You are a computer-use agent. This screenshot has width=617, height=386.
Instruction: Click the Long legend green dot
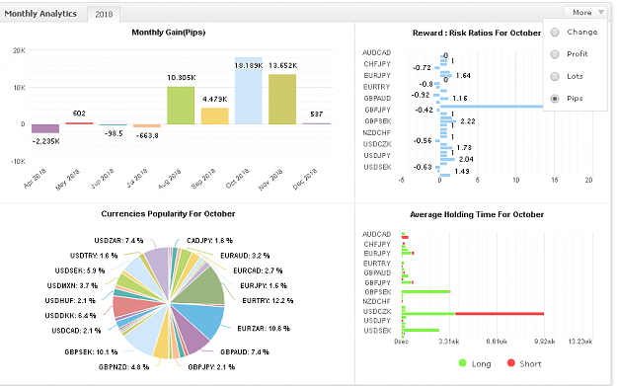462,363
